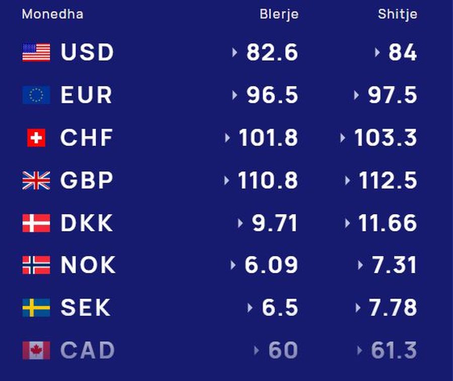Click the arrow beside EUR sell rate 97.5
Image resolution: width=453 pixels, height=381 pixels.
coord(356,95)
